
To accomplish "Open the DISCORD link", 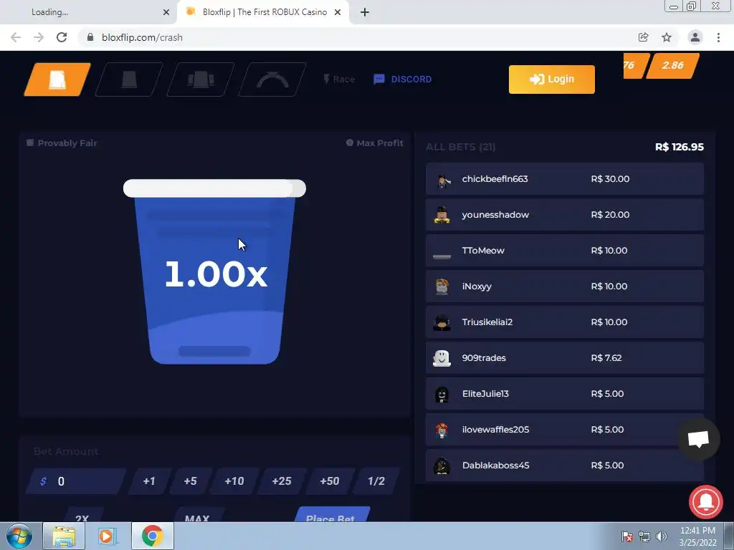I will click(x=403, y=79).
